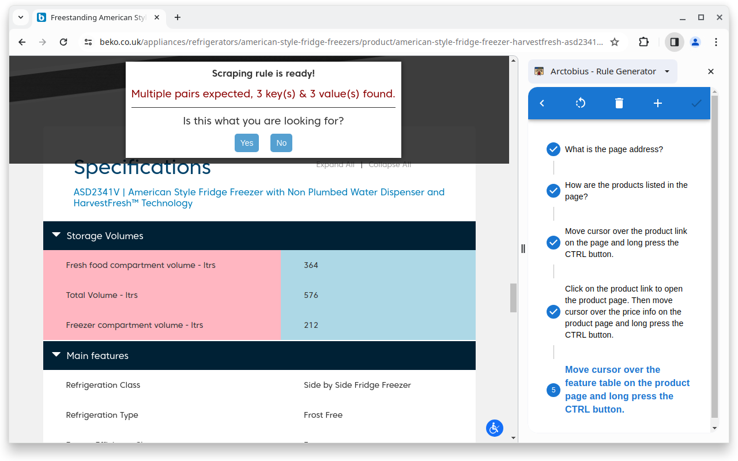Viewport: 738px width, 461px height.
Task: Open the Arctobius Rule Generator dropdown
Action: pyautogui.click(x=667, y=71)
